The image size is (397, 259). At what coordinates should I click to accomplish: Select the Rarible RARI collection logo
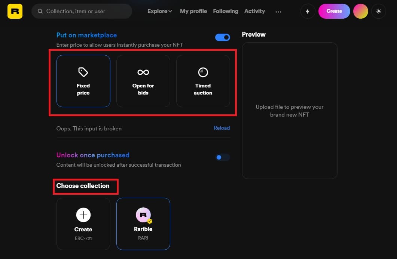[143, 215]
